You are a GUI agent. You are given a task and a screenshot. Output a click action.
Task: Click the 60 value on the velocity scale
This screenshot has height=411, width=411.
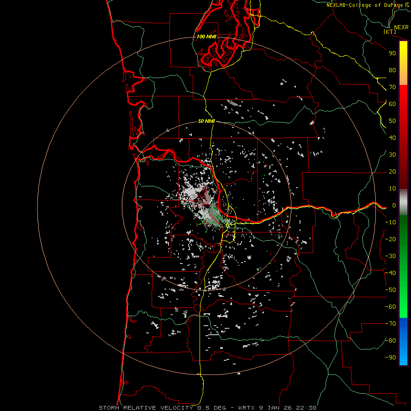pos(392,104)
